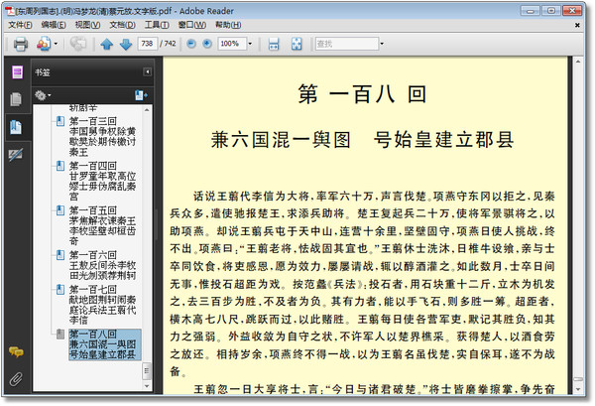Open the 文件(F) menu
This screenshot has width=595, height=406.
pos(20,25)
